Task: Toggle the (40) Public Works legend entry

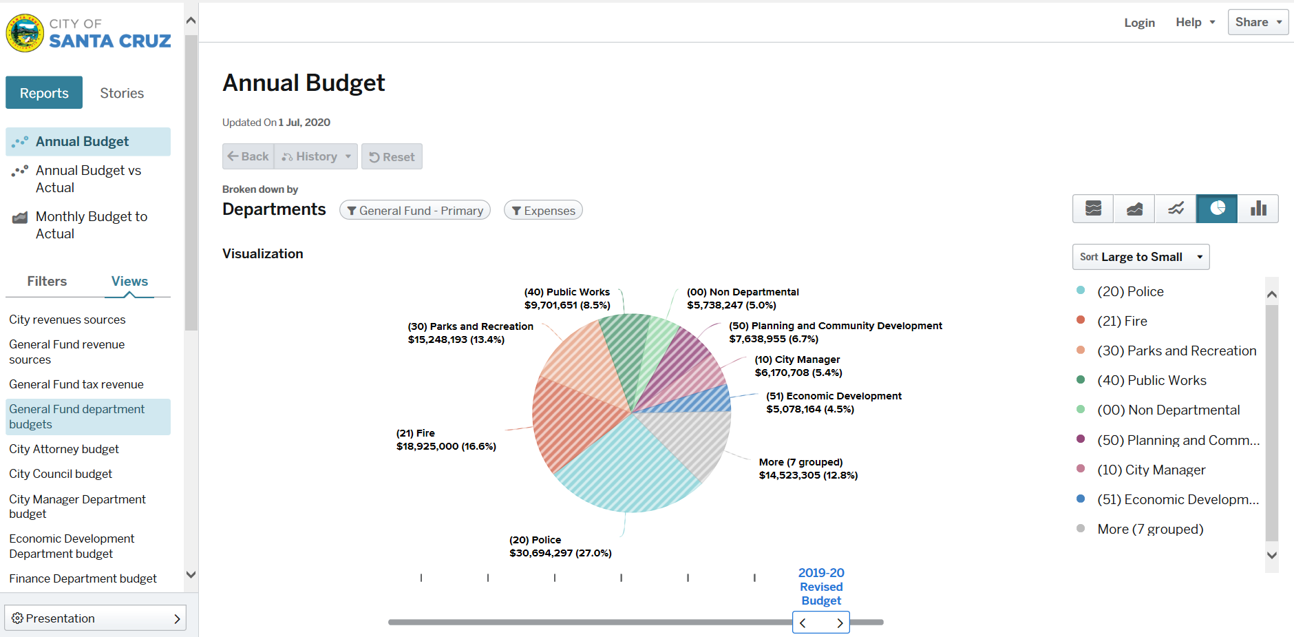Action: point(1152,380)
